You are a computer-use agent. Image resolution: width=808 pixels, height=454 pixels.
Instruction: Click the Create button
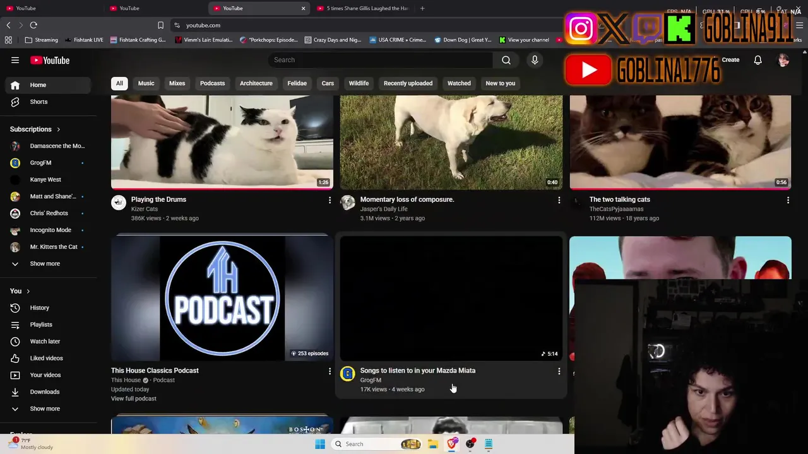click(730, 60)
